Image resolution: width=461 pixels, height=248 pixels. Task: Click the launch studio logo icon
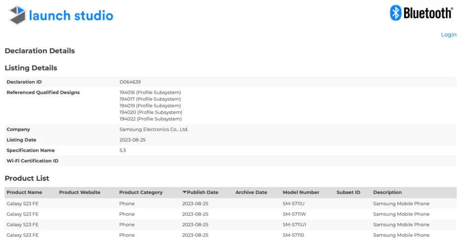pos(17,15)
